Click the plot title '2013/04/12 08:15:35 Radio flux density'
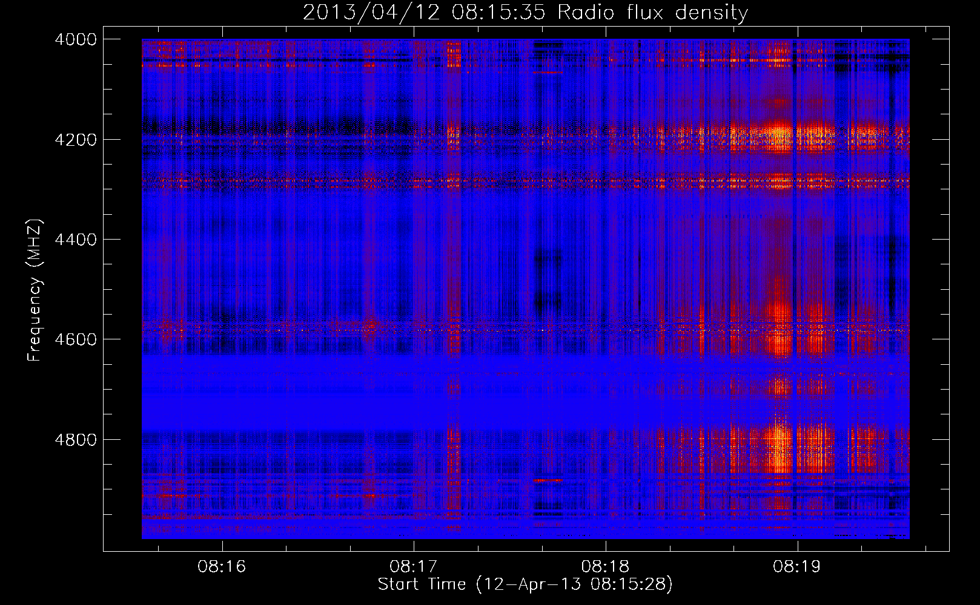The width and height of the screenshot is (980, 605). [525, 12]
